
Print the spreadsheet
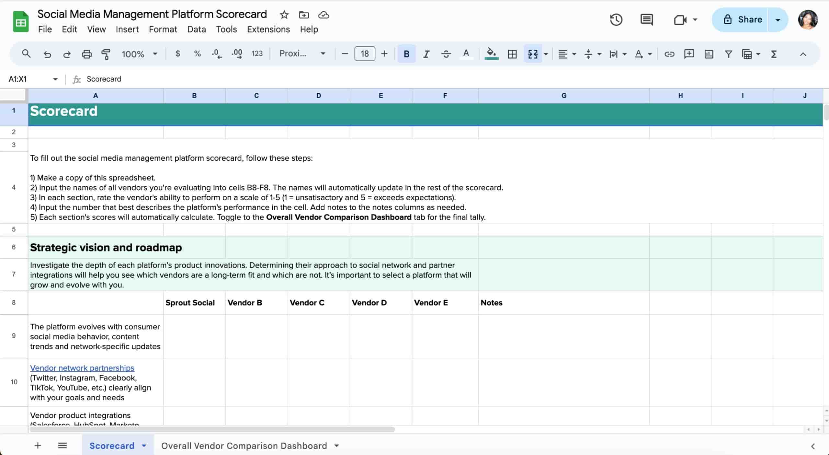tap(86, 54)
